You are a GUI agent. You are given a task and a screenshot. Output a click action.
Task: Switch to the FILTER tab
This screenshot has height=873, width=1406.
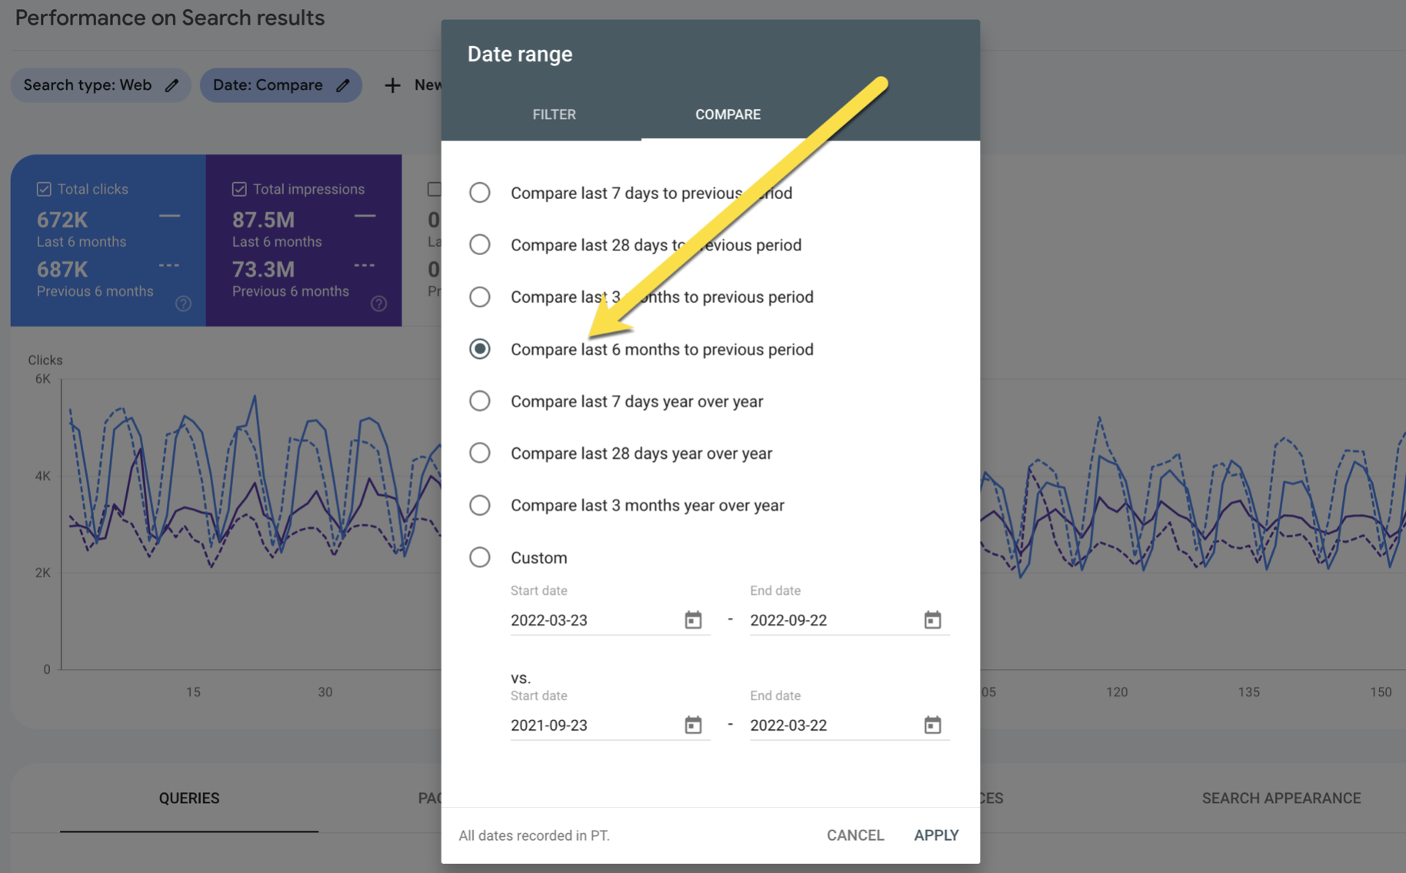(x=554, y=115)
